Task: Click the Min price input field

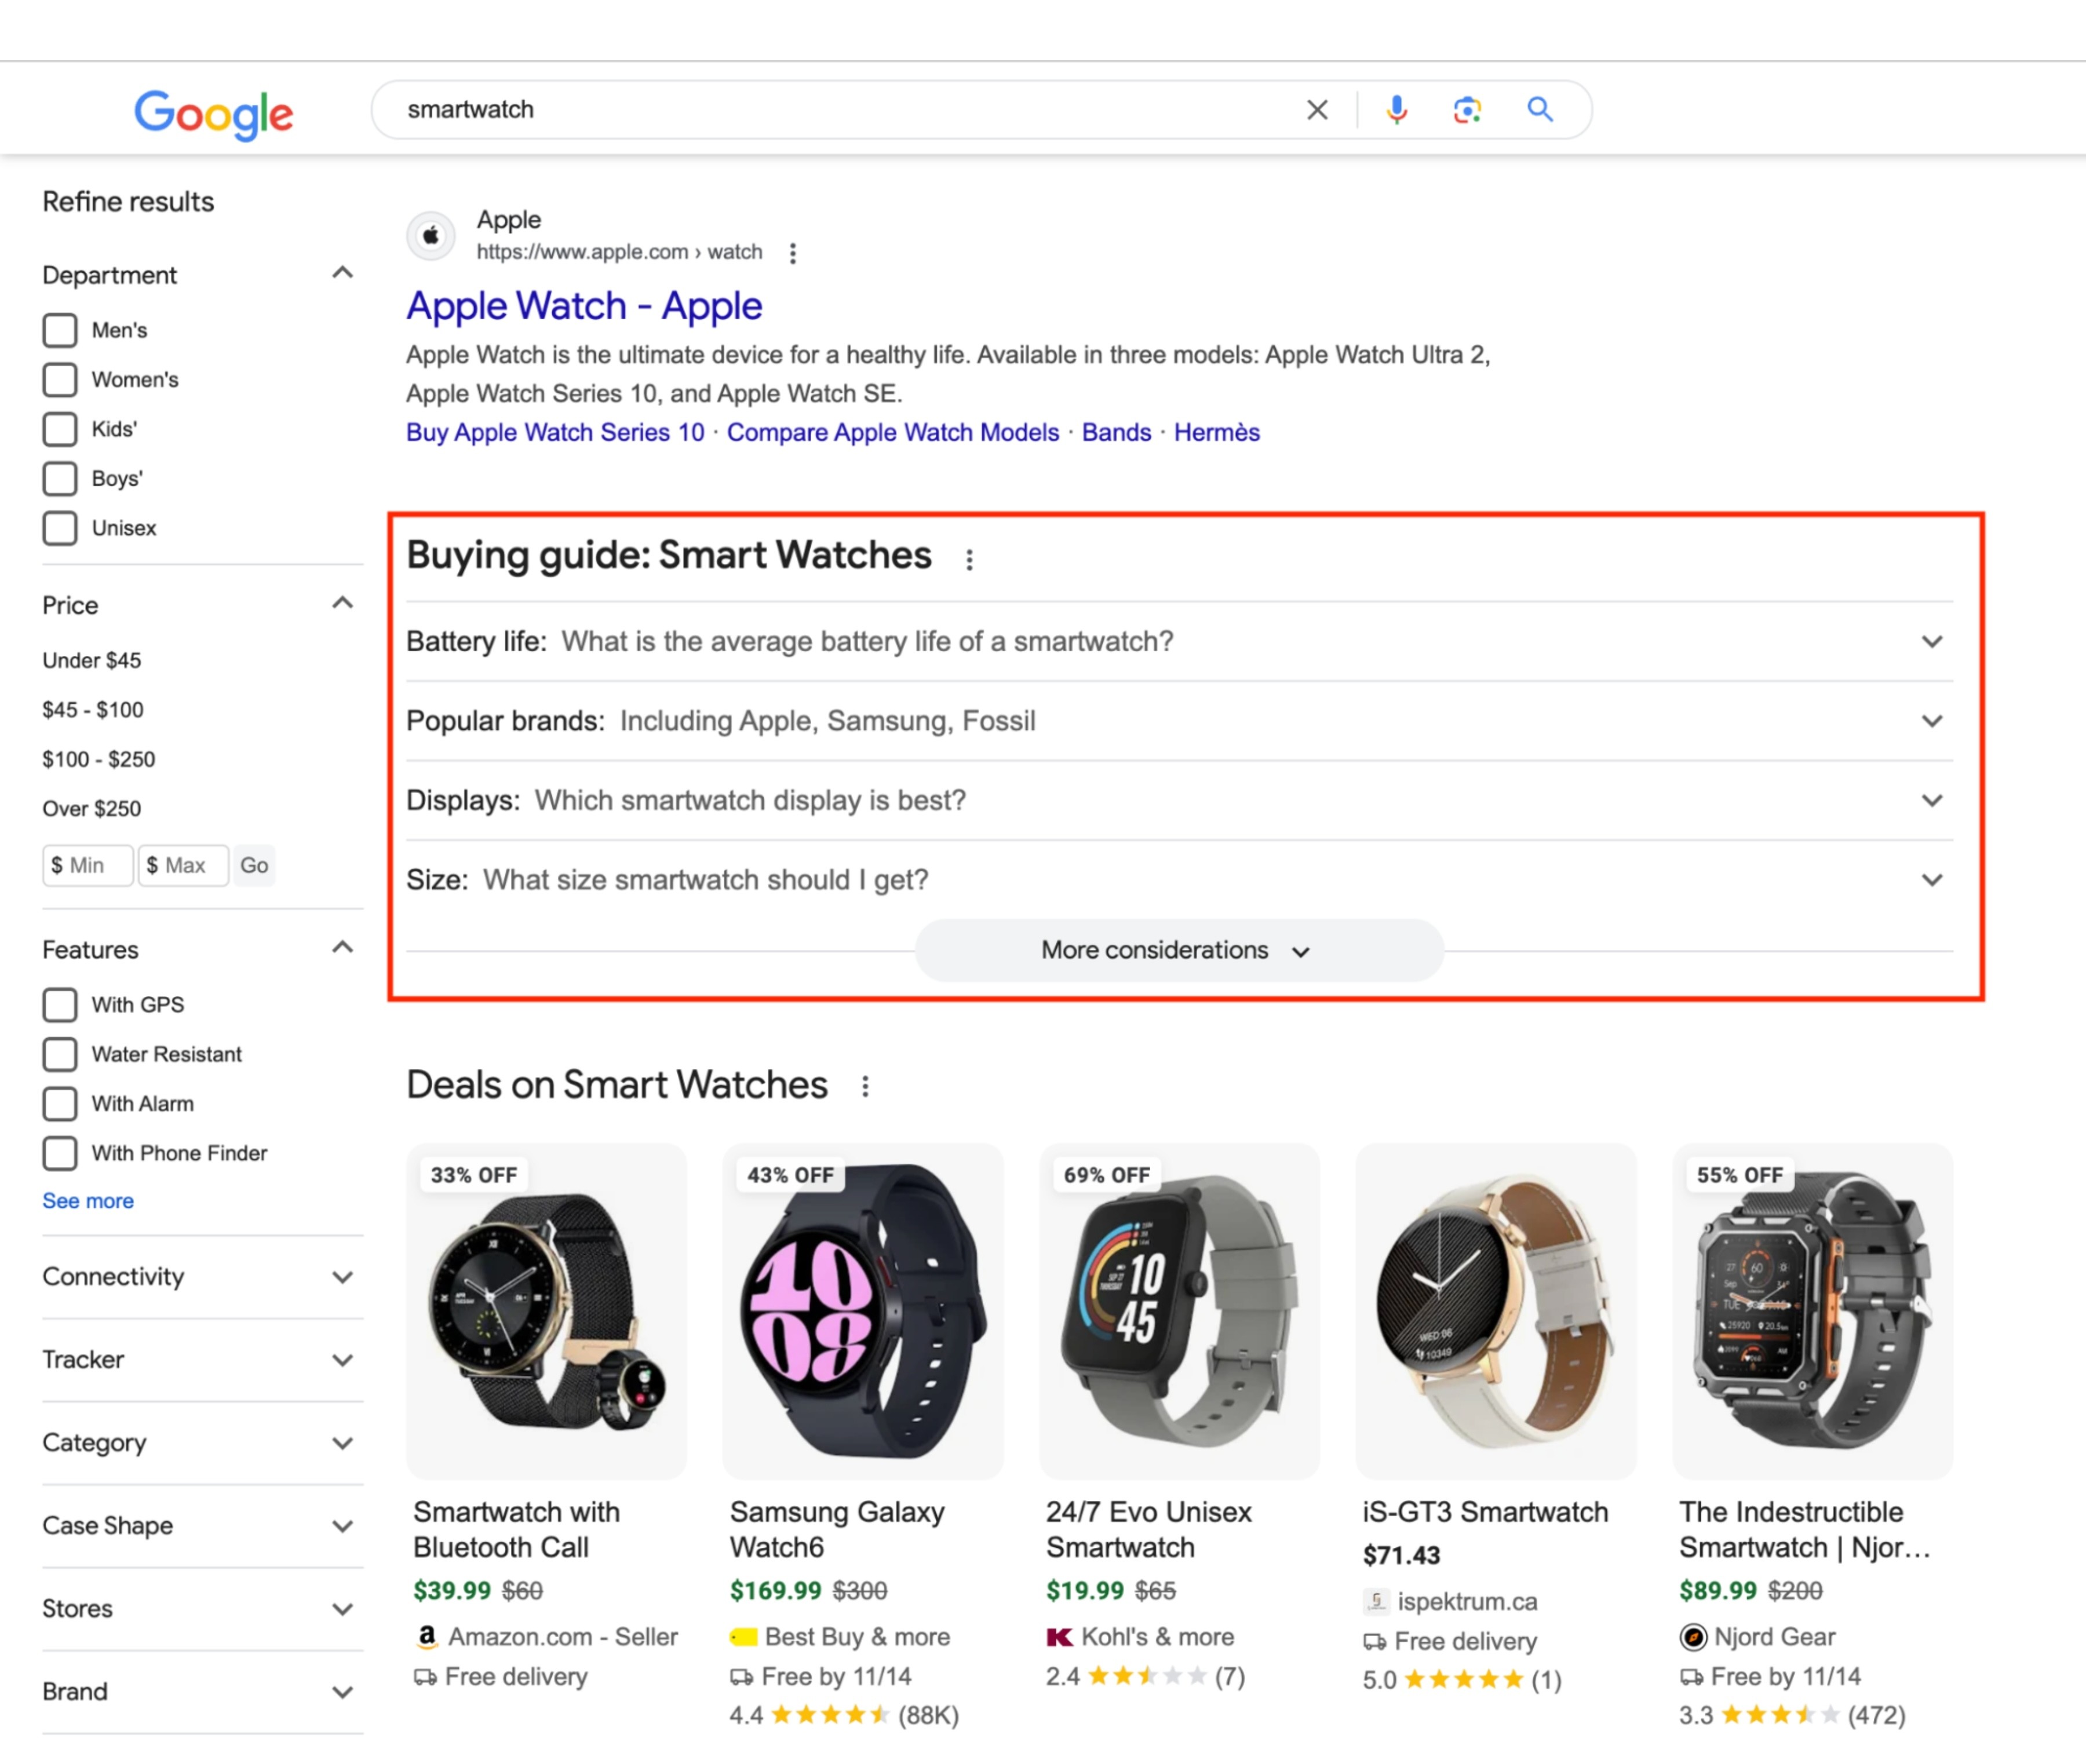Action: (87, 865)
